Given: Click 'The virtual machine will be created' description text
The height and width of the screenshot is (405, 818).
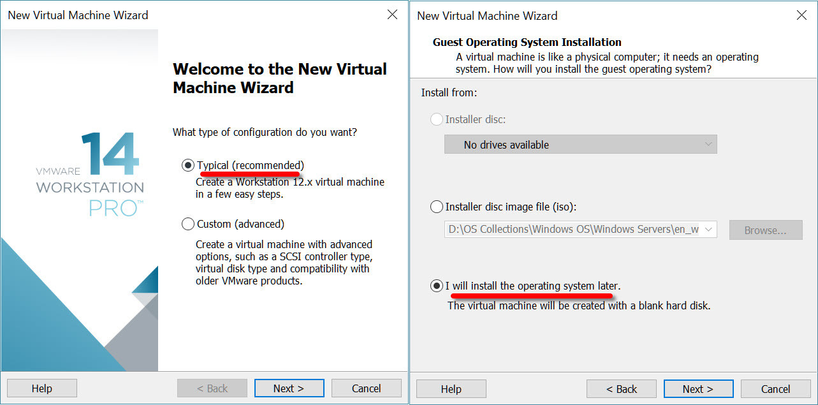Looking at the screenshot, I should pos(579,306).
